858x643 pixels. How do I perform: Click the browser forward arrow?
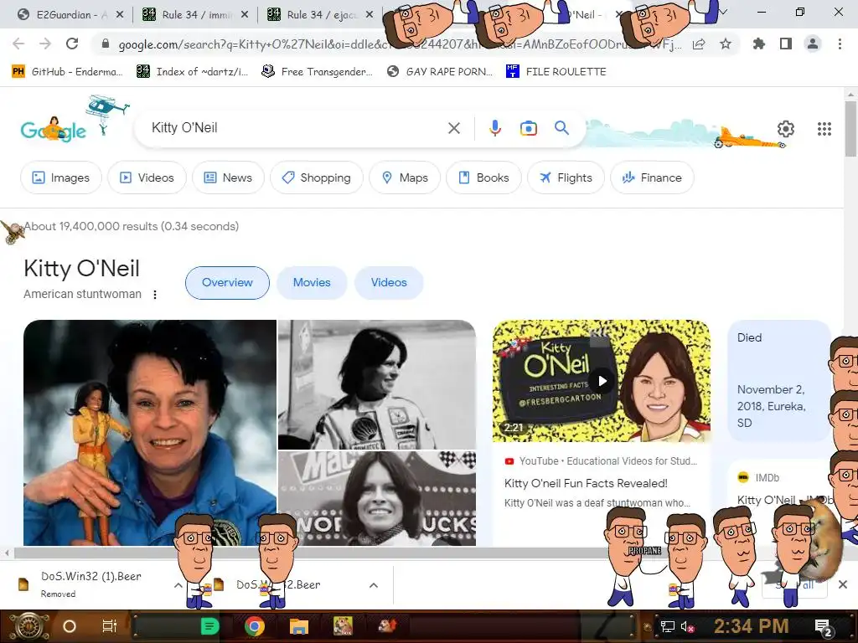pyautogui.click(x=45, y=44)
